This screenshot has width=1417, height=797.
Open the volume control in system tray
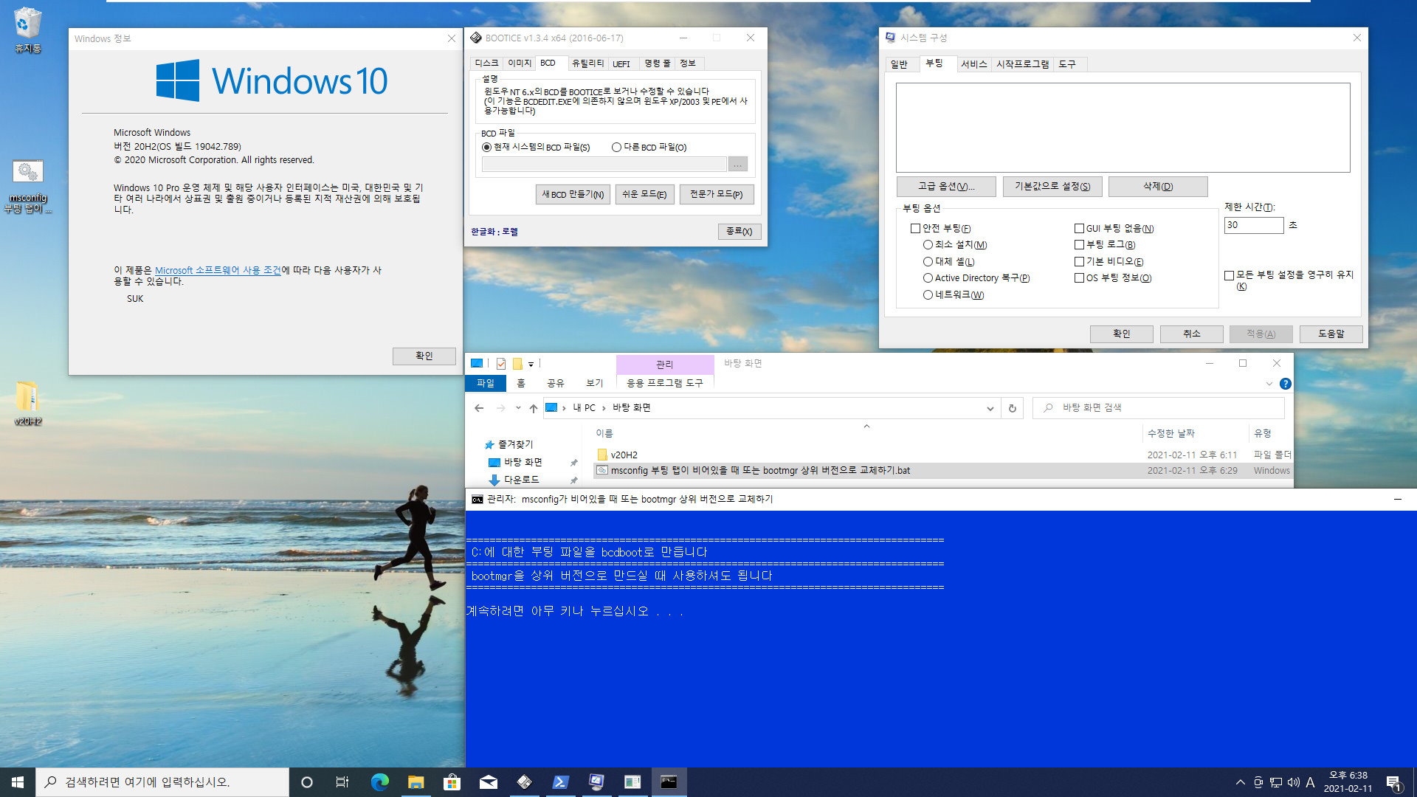1293,782
